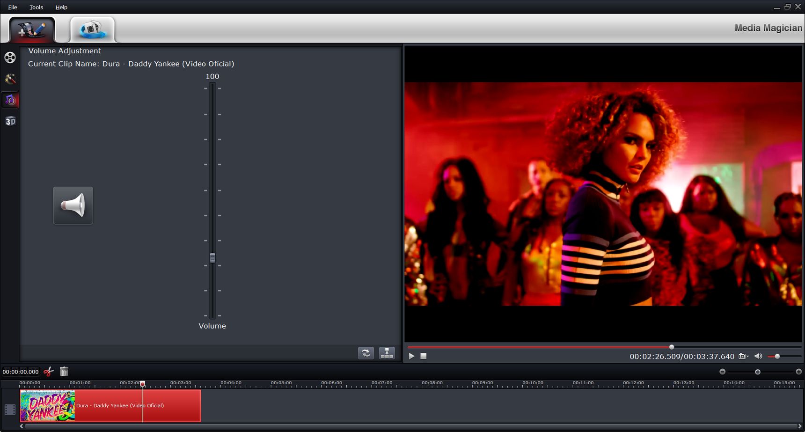Toggle mute with the speaker button
The image size is (805, 432).
coord(73,205)
